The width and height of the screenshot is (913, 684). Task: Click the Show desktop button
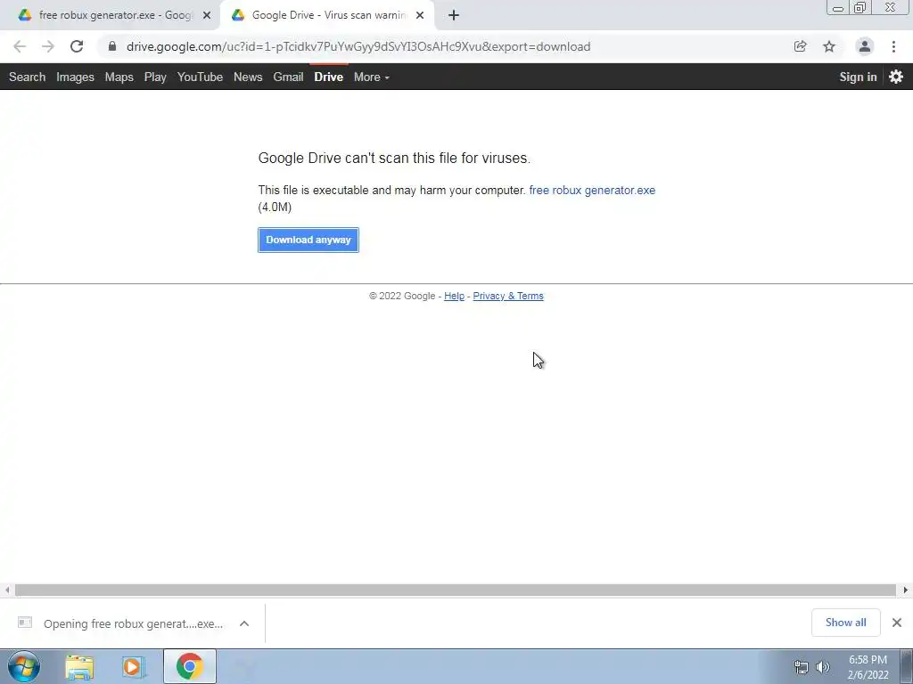click(x=907, y=666)
